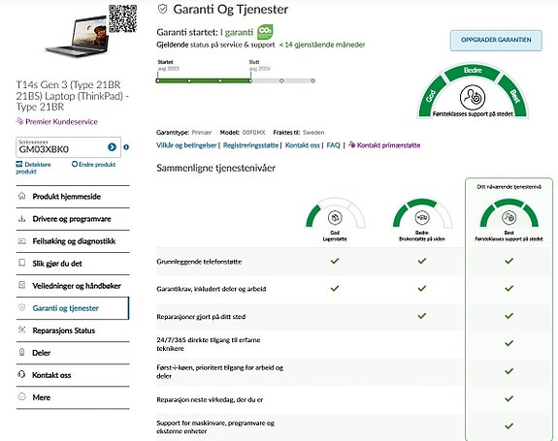Click the headset icon next to Kontakt oss

coord(21,374)
